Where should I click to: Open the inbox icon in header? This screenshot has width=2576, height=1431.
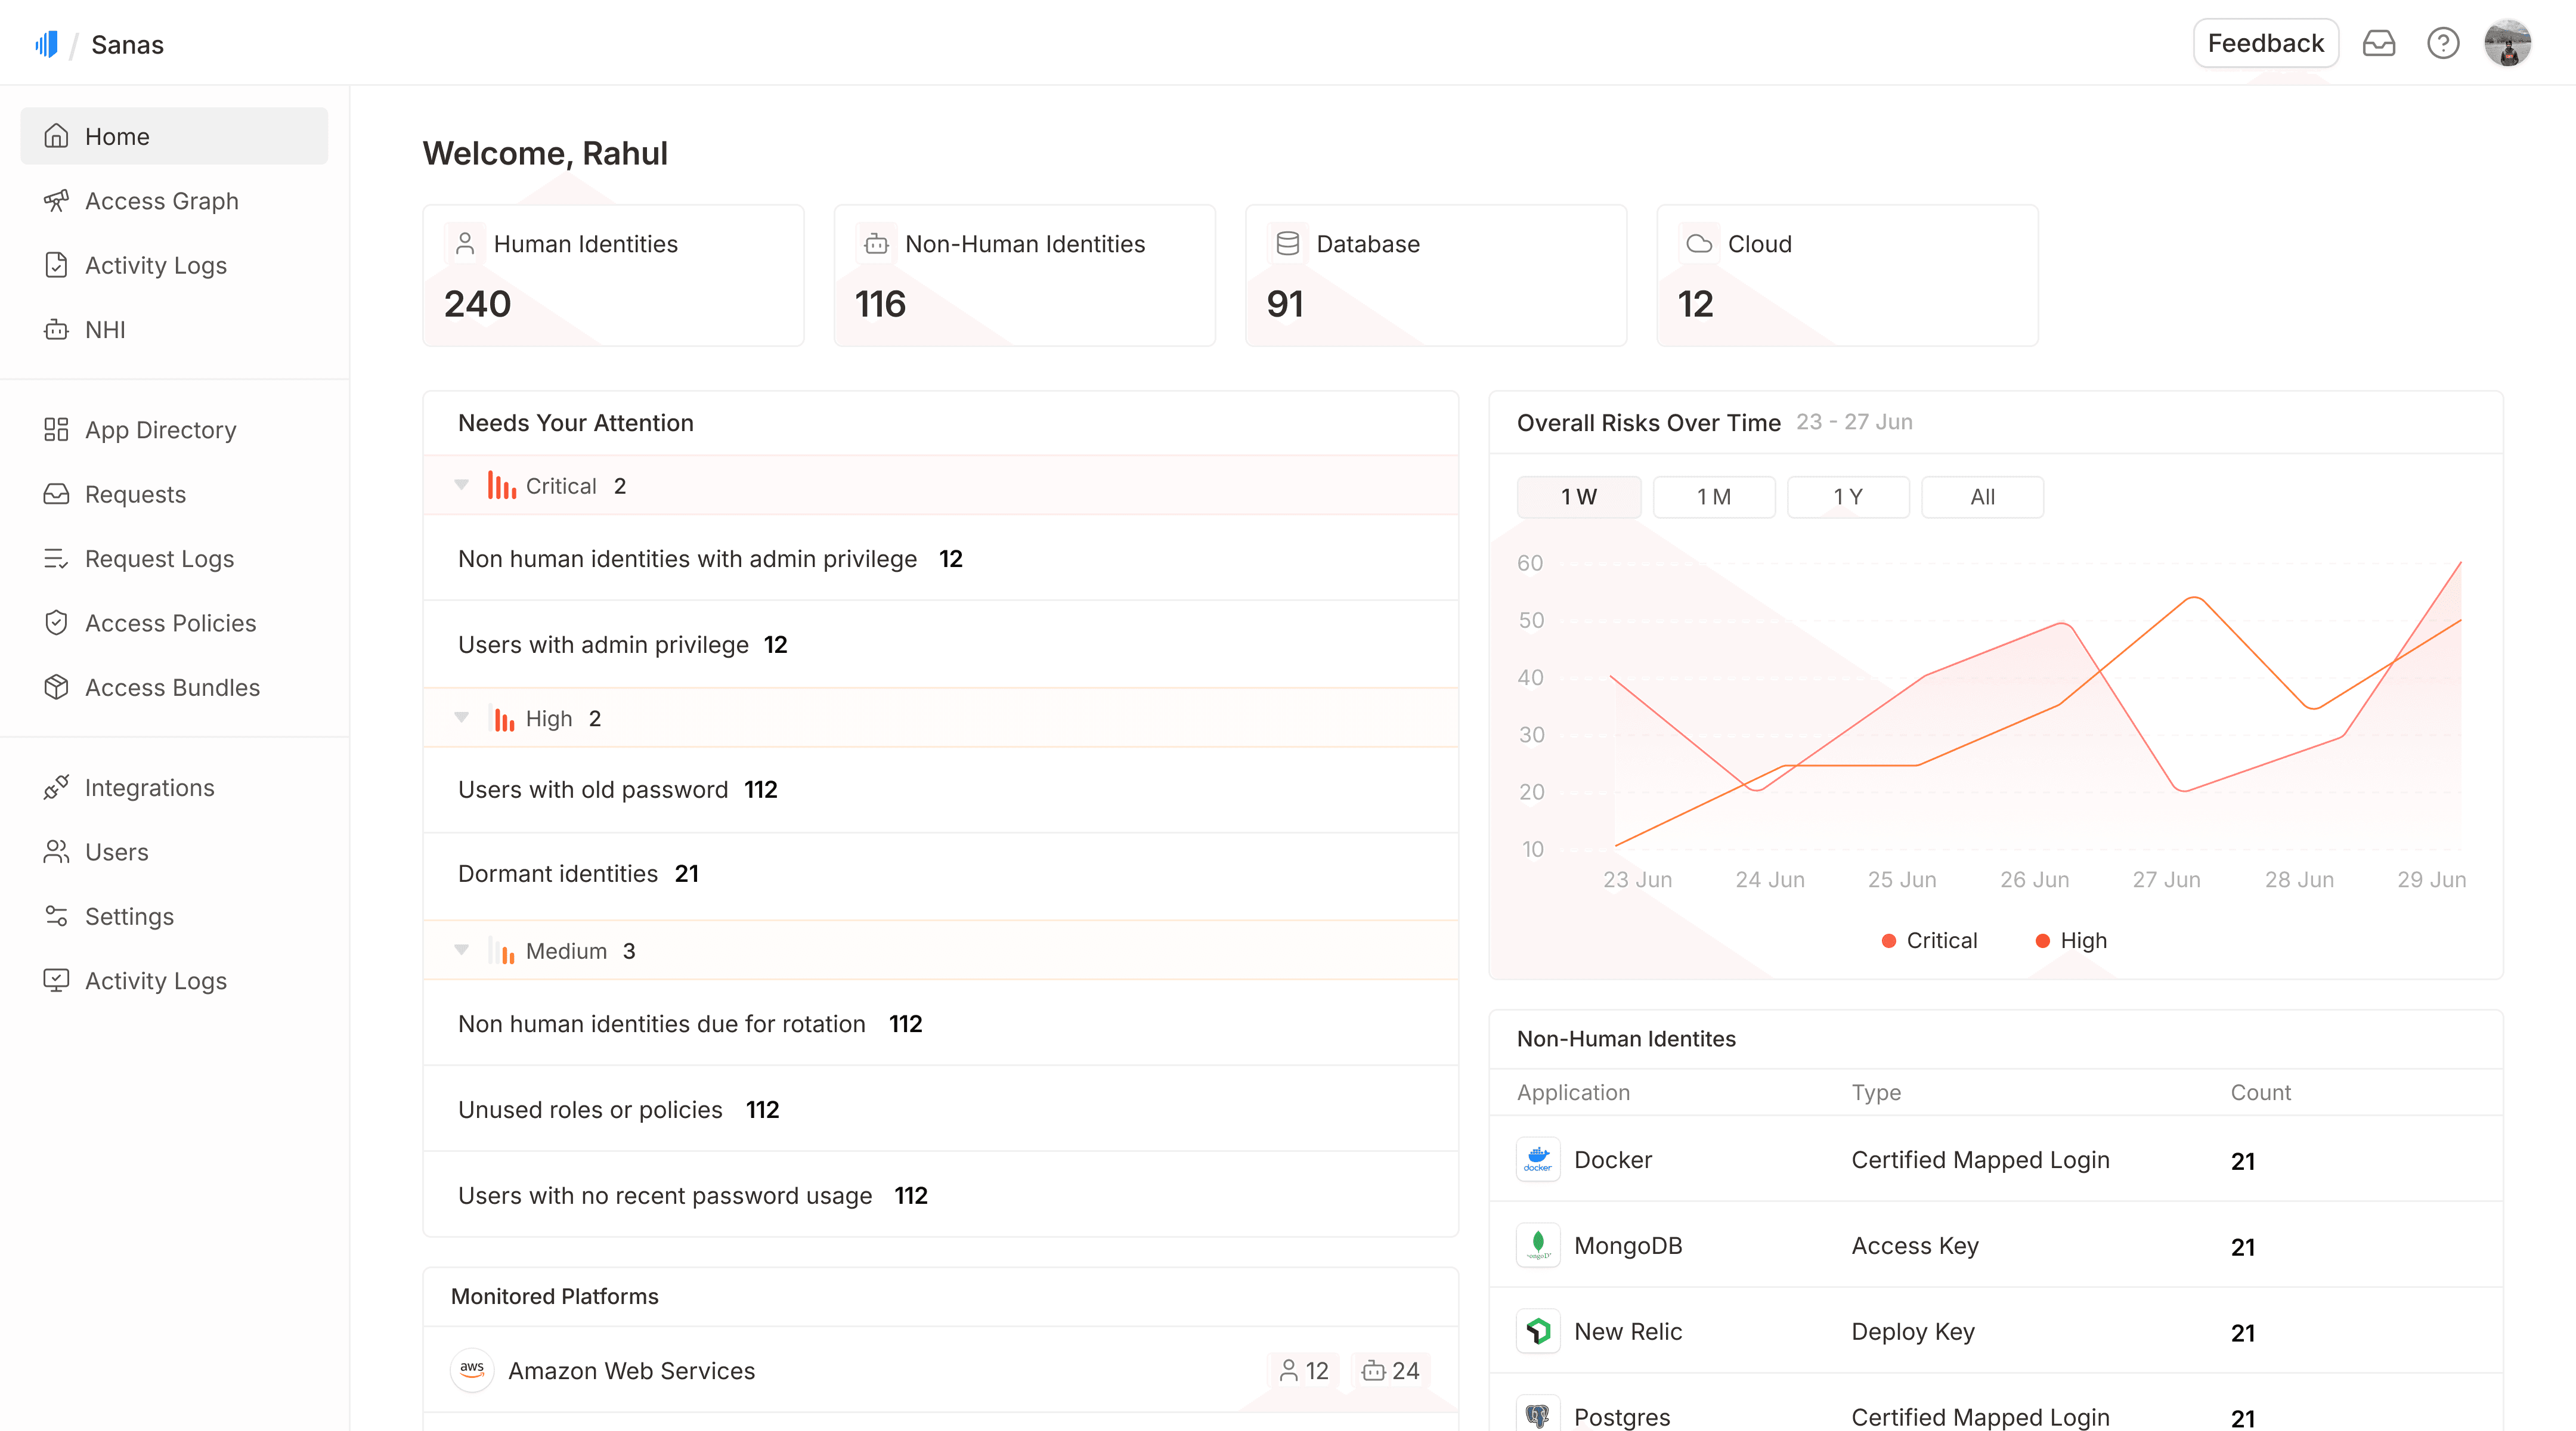[2378, 44]
